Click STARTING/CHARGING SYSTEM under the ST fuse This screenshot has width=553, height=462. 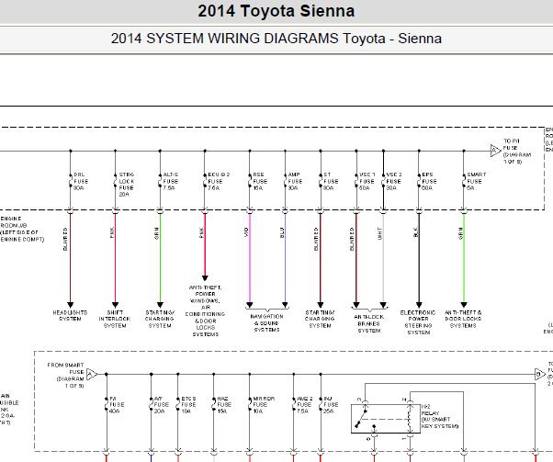[x=320, y=319]
